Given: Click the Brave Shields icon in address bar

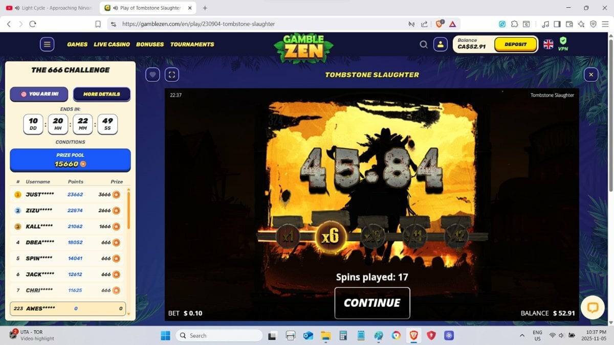Looking at the screenshot, I should pyautogui.click(x=439, y=24).
